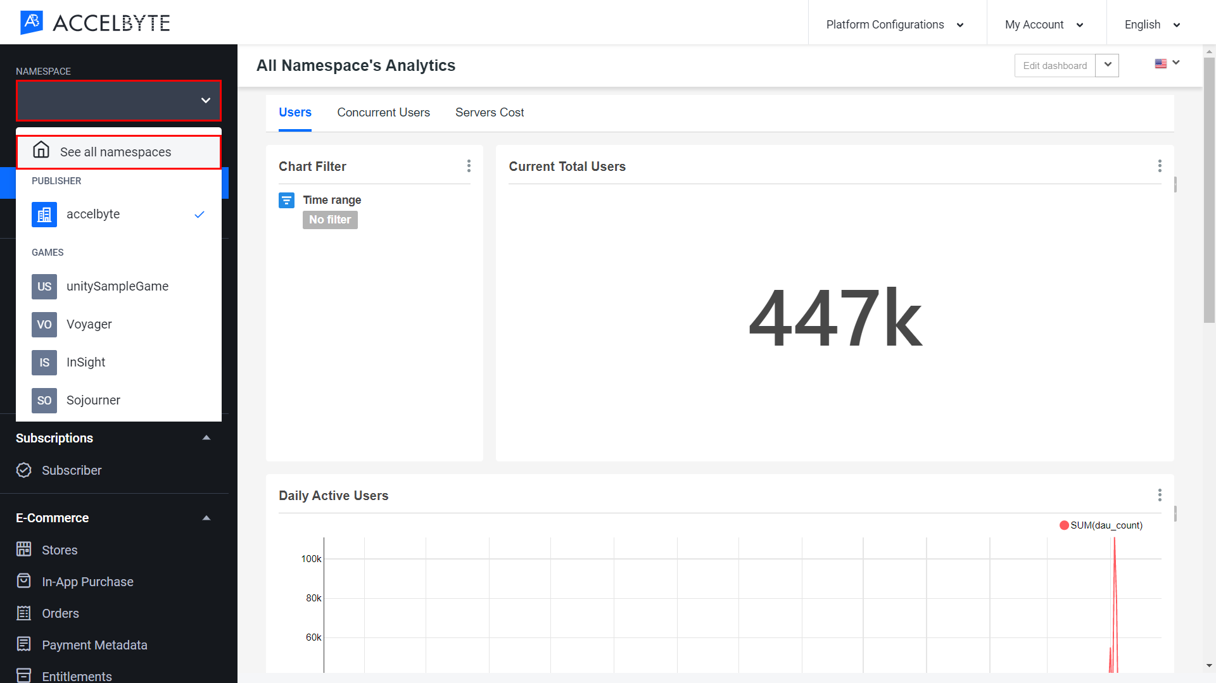Viewport: 1216px width, 683px height.
Task: Click the home icon beside See all namespaces
Action: point(41,150)
